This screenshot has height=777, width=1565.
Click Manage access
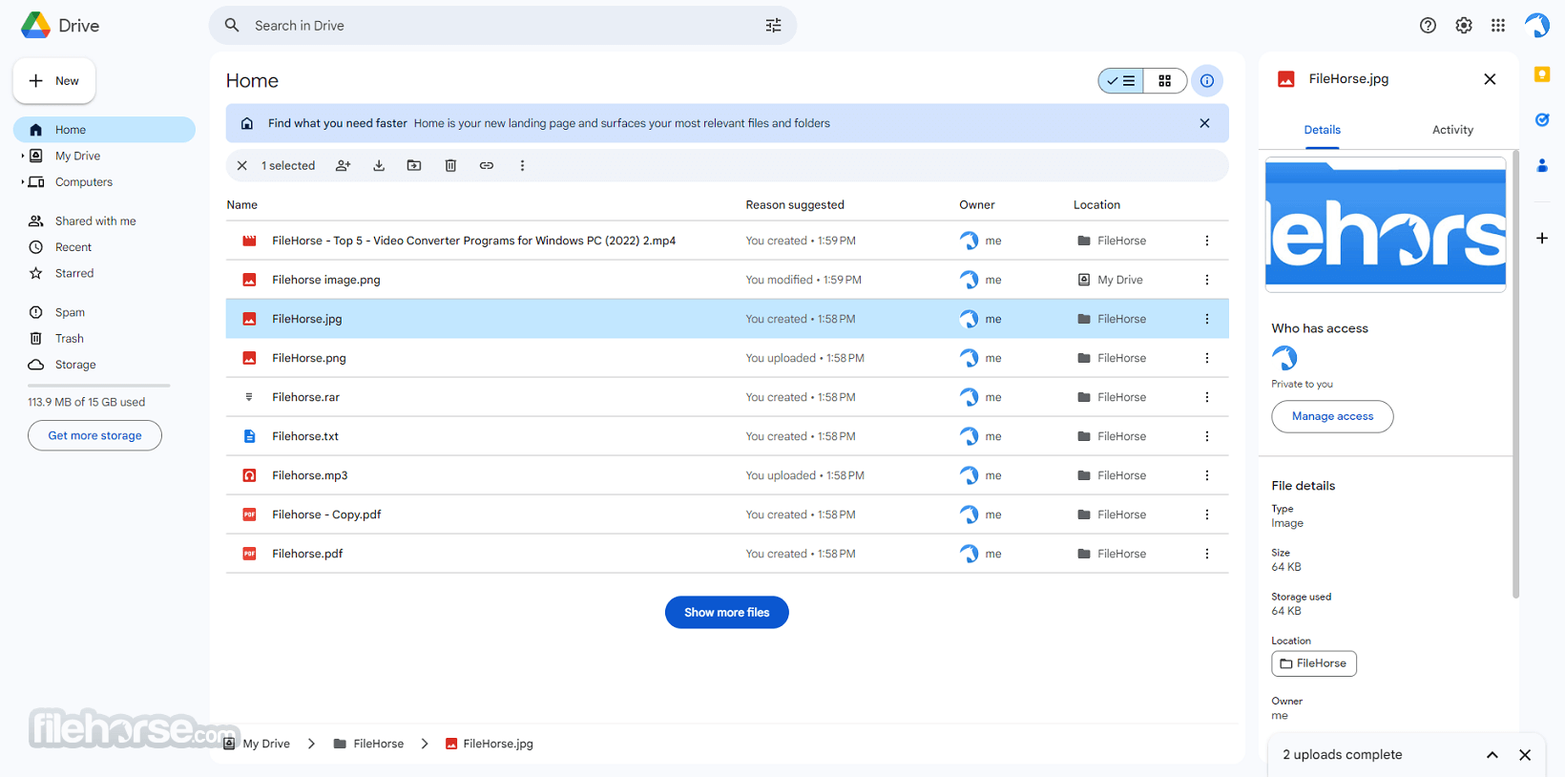[x=1332, y=416]
